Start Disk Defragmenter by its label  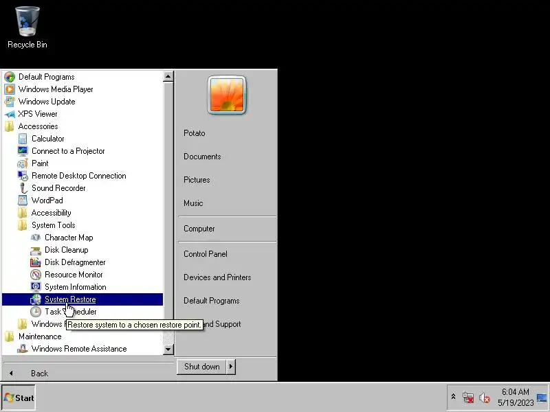[x=75, y=262]
